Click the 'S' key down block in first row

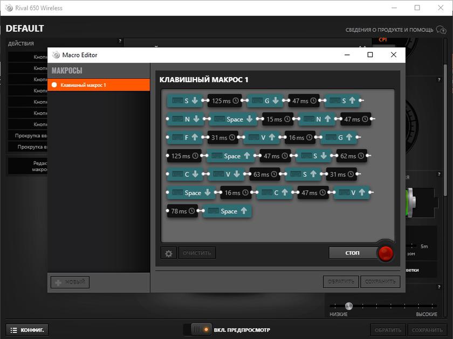tap(184, 101)
